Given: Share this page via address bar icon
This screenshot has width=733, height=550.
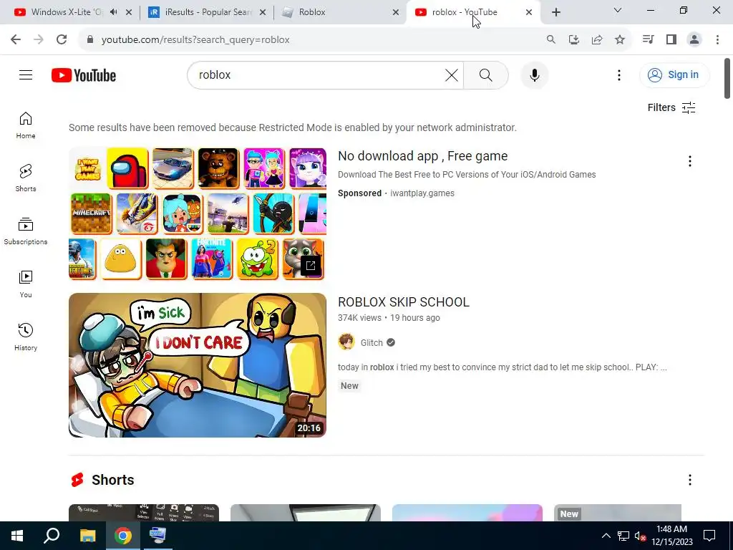Looking at the screenshot, I should tap(597, 40).
